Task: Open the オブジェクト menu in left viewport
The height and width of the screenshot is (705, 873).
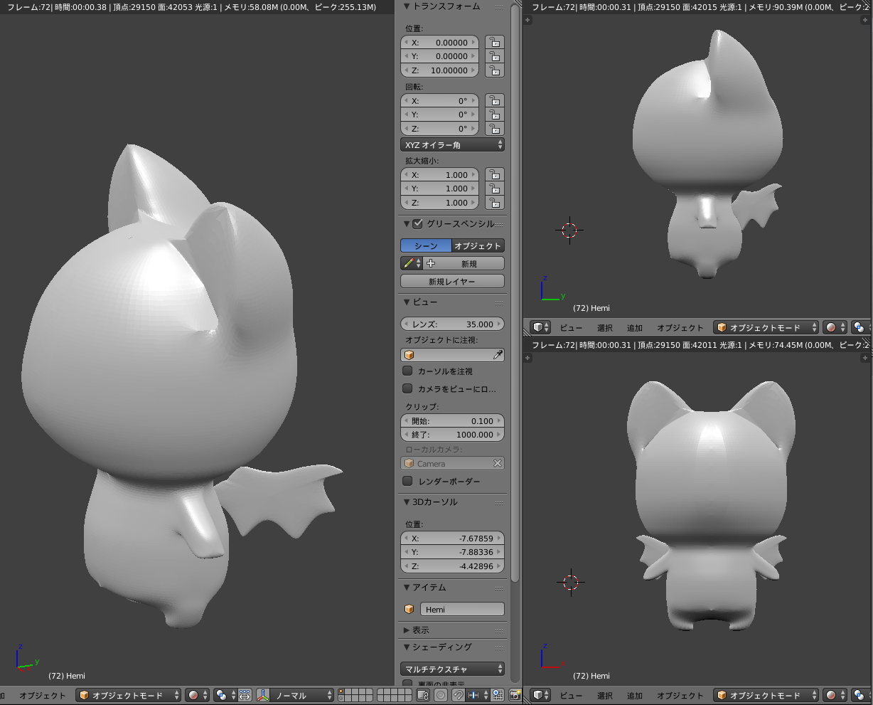Action: coord(43,695)
